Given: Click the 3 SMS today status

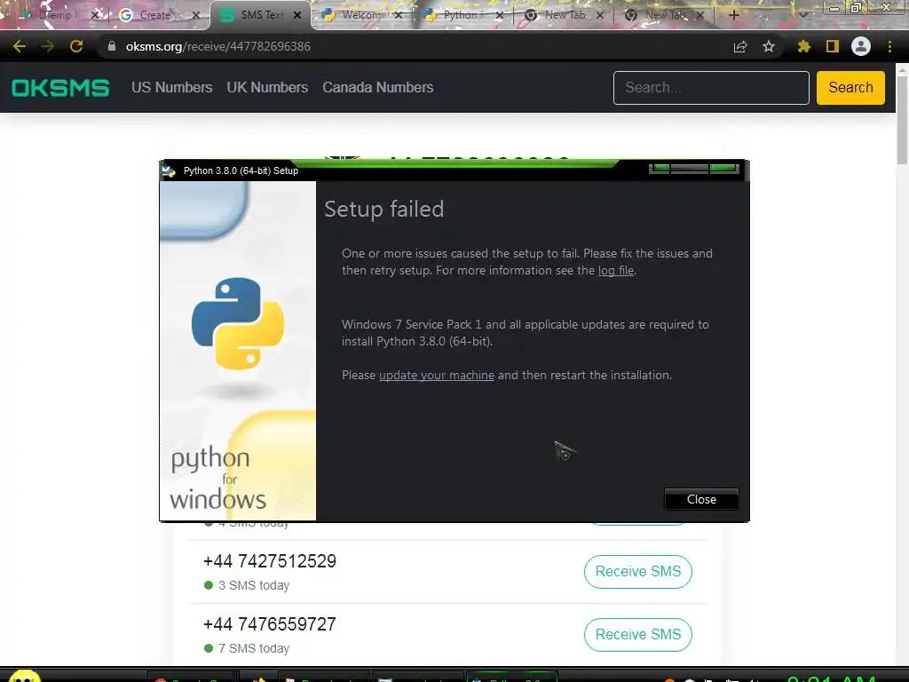Looking at the screenshot, I should (x=247, y=586).
